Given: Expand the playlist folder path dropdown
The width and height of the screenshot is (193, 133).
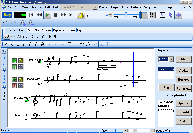Looking at the screenshot, I should [x=171, y=59].
